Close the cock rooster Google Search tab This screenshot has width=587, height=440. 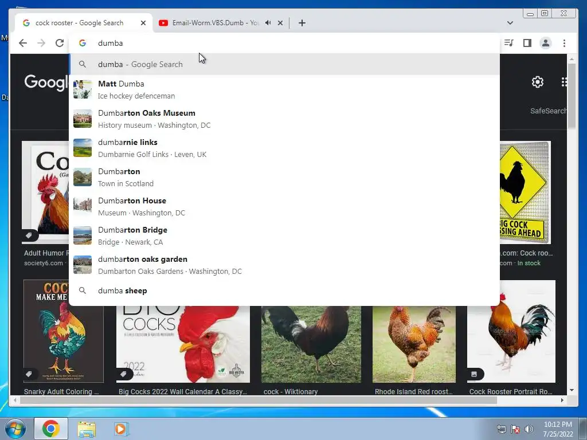click(143, 23)
